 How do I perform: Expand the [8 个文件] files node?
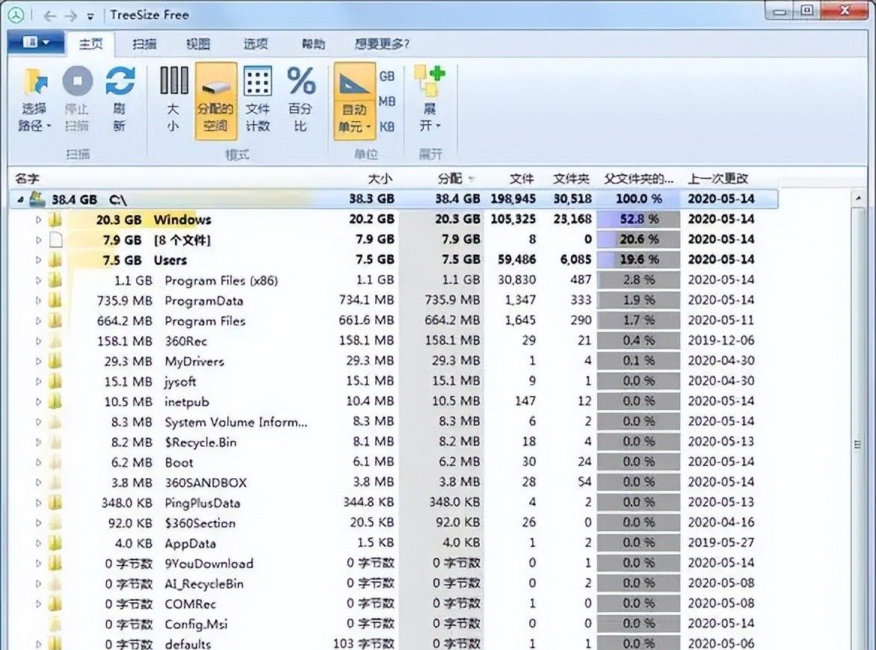coord(38,240)
